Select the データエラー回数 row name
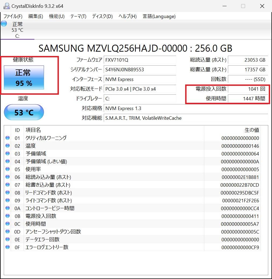Screen dimensions: 272x279 pos(42,239)
